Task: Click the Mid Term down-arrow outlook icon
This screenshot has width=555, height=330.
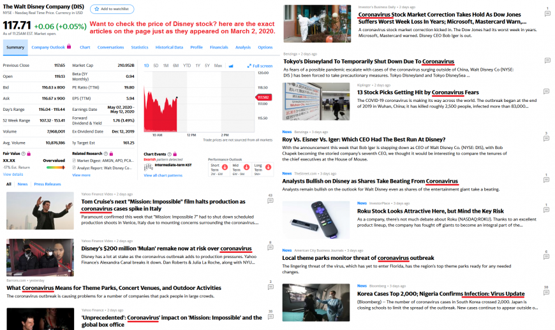Action: coord(246,167)
